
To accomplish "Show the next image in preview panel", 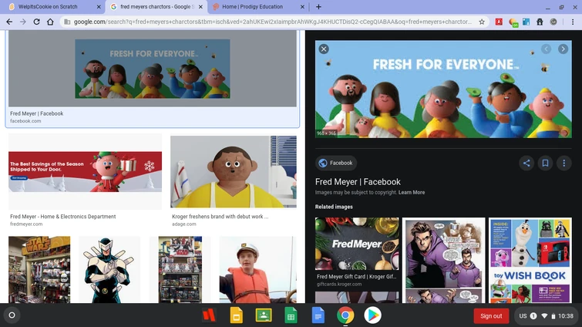I will (563, 49).
